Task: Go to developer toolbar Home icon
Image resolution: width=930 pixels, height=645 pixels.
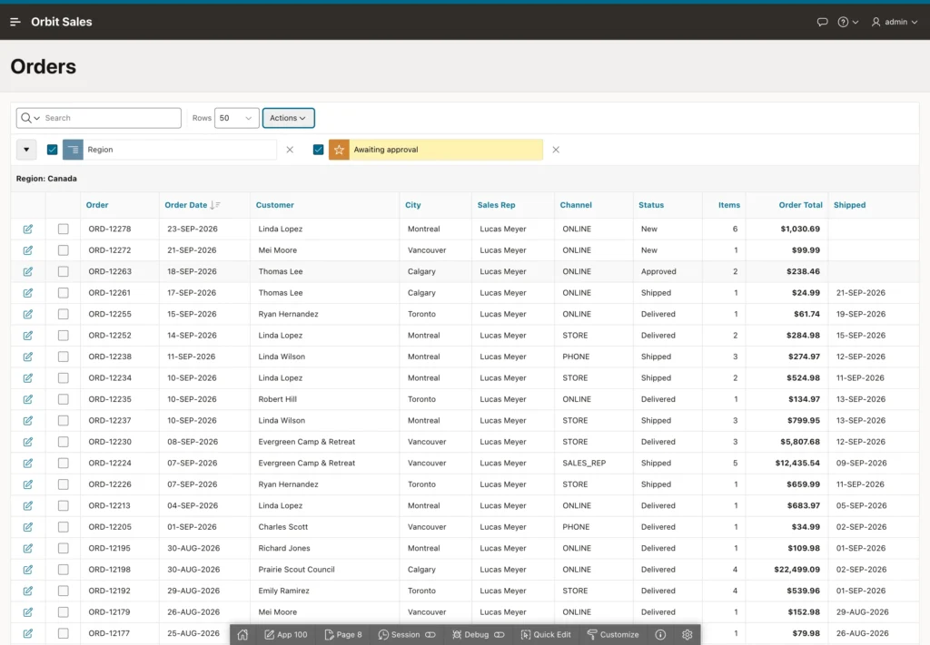Action: point(242,634)
